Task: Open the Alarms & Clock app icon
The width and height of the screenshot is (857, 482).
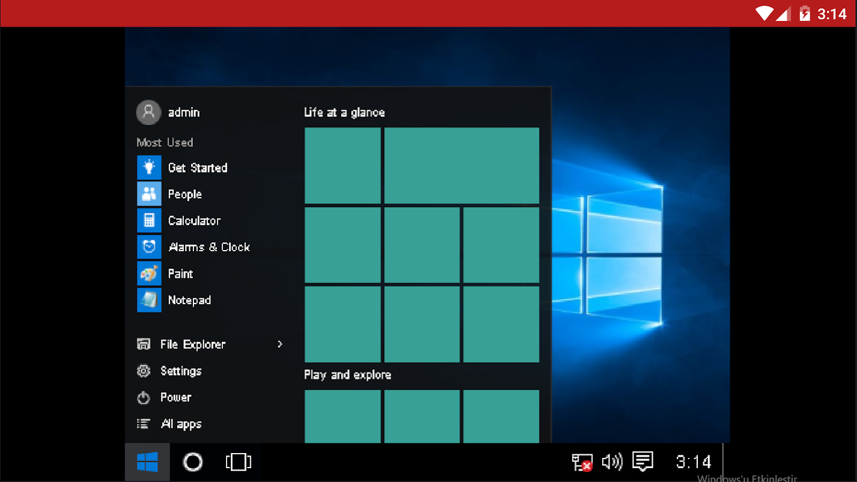Action: coord(149,247)
